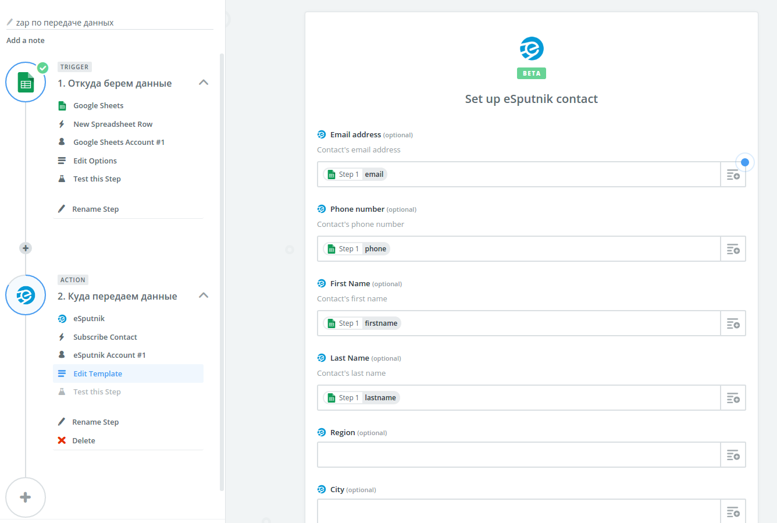Open Test this Step under action
777x523 pixels.
(x=97, y=392)
